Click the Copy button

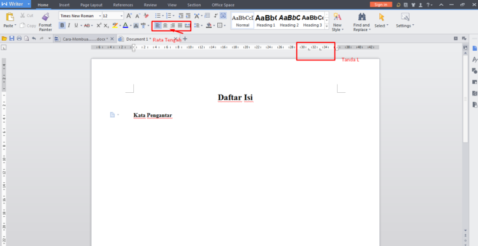point(28,26)
